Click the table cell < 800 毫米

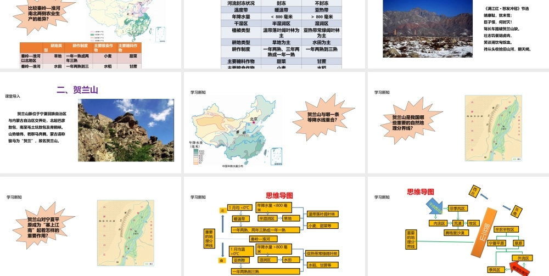pyautogui.click(x=281, y=16)
